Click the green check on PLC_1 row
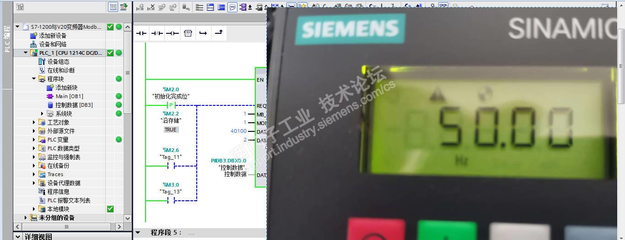The width and height of the screenshot is (625, 240). 110,53
